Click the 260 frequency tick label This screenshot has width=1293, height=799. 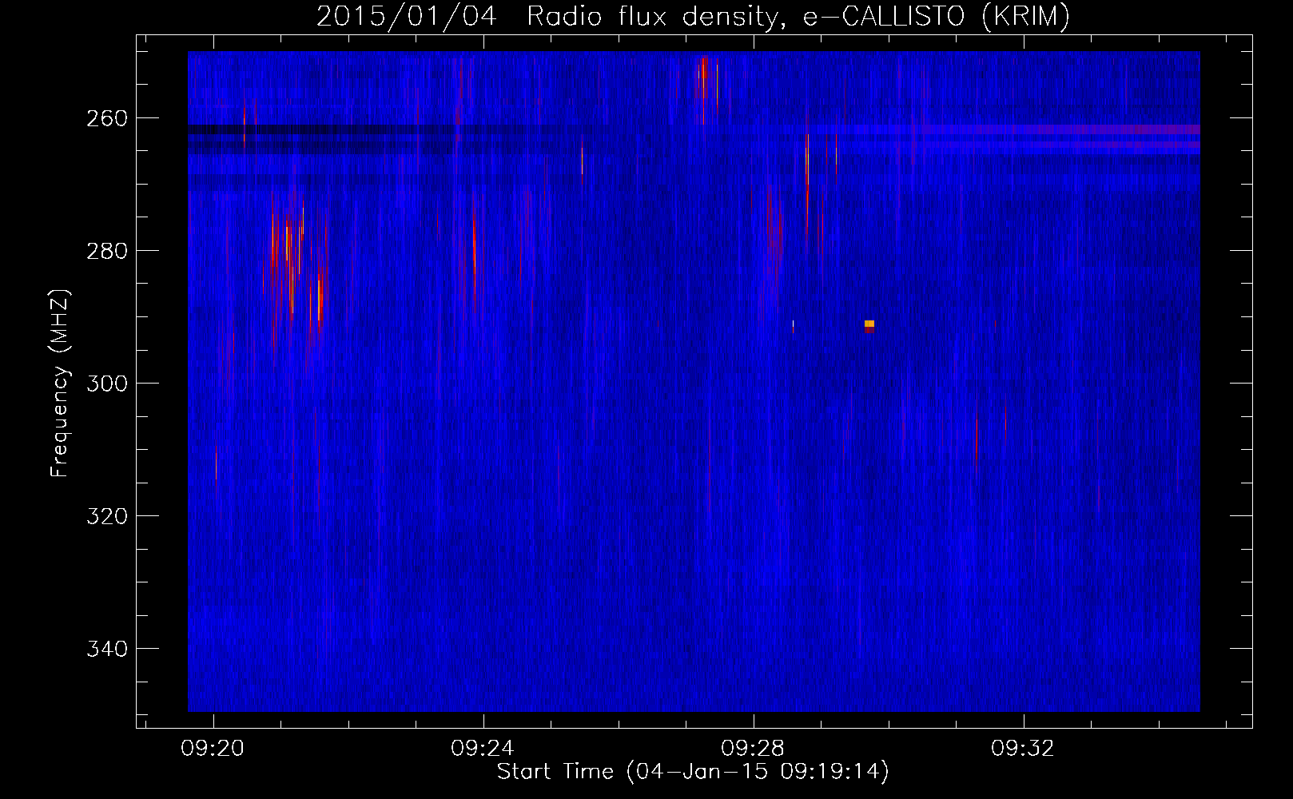(107, 118)
